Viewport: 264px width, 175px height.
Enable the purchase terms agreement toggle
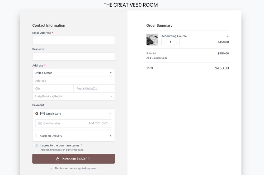pos(35,145)
